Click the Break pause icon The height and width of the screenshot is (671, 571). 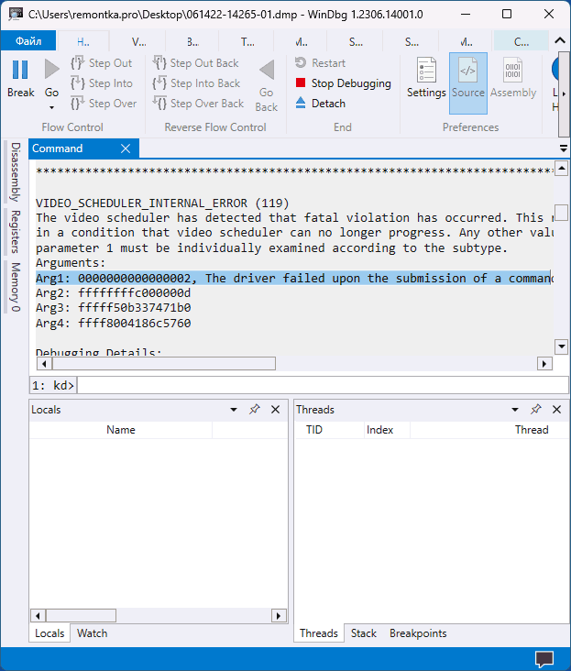pyautogui.click(x=20, y=70)
